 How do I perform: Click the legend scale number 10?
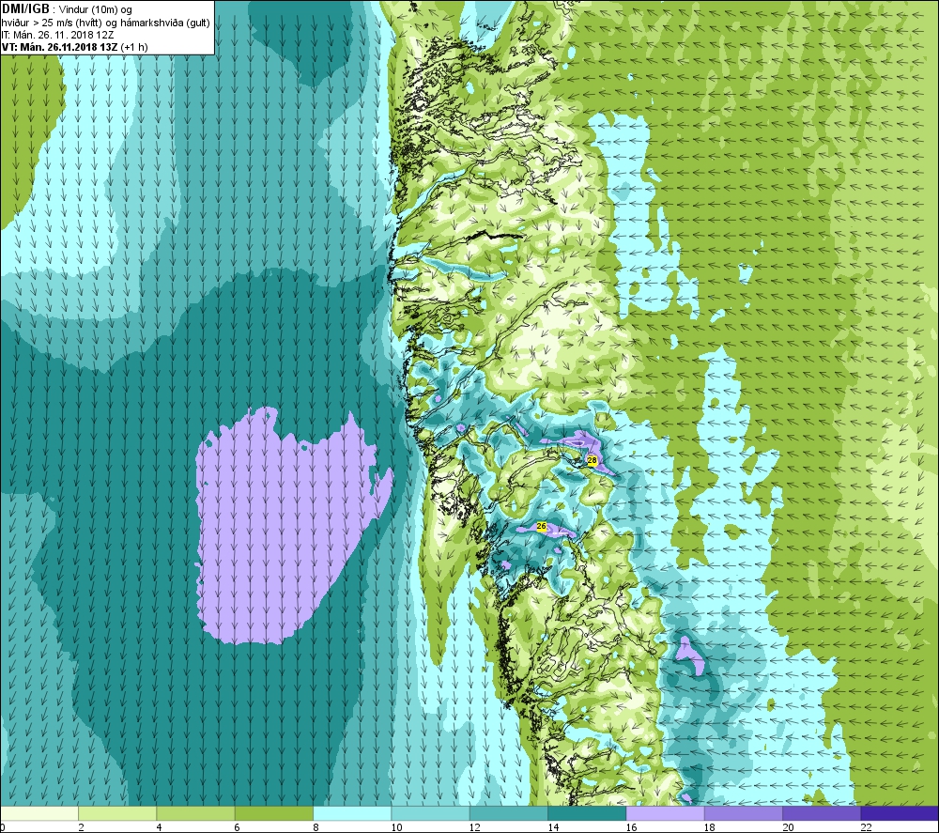tap(396, 827)
